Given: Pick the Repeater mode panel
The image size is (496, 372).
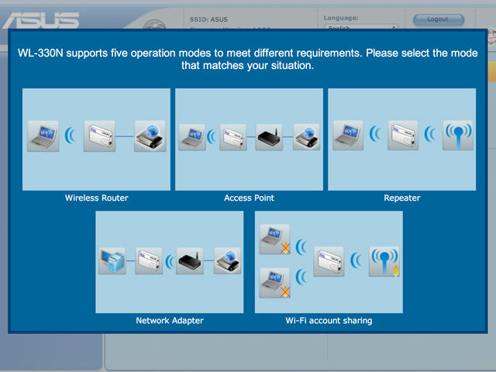Looking at the screenshot, I should [x=401, y=139].
